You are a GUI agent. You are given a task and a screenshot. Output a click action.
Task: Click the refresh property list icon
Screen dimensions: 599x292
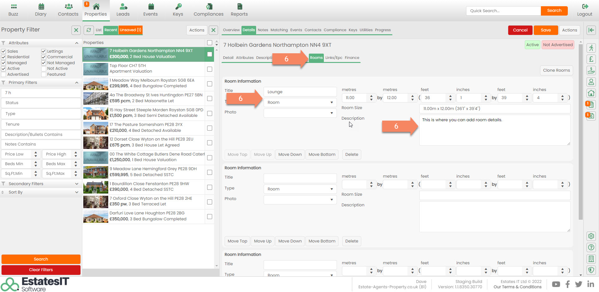pos(89,30)
